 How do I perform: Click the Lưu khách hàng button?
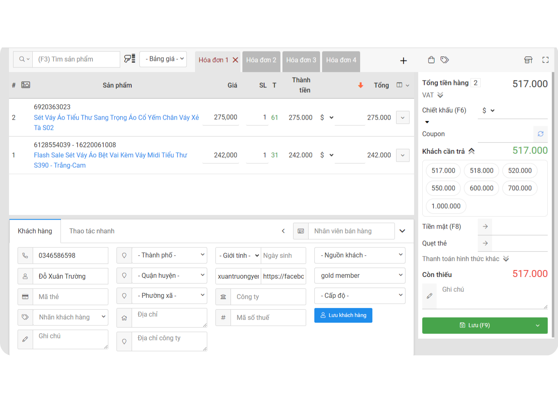click(x=343, y=315)
